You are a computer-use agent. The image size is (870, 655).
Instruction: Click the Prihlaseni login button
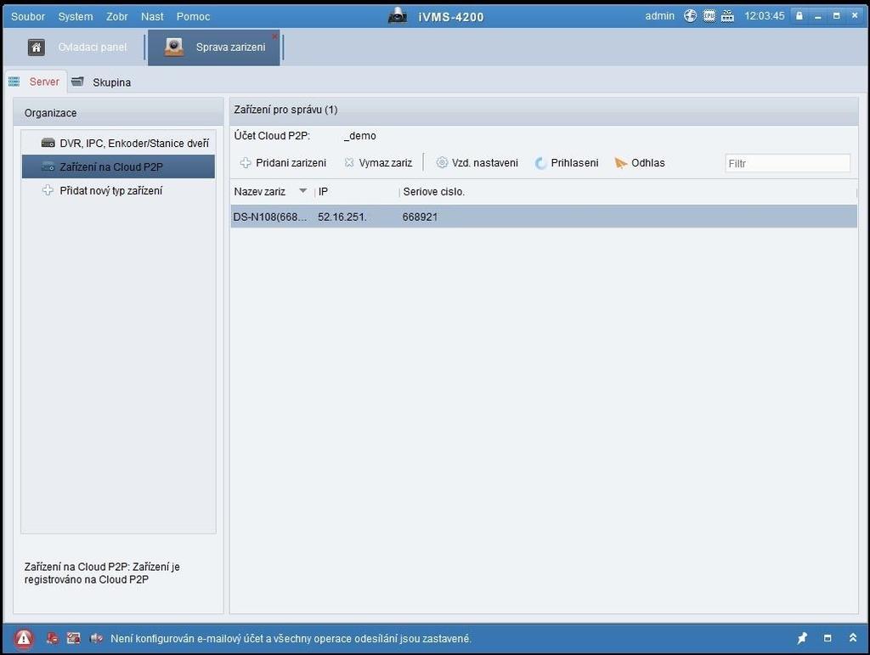tap(567, 162)
